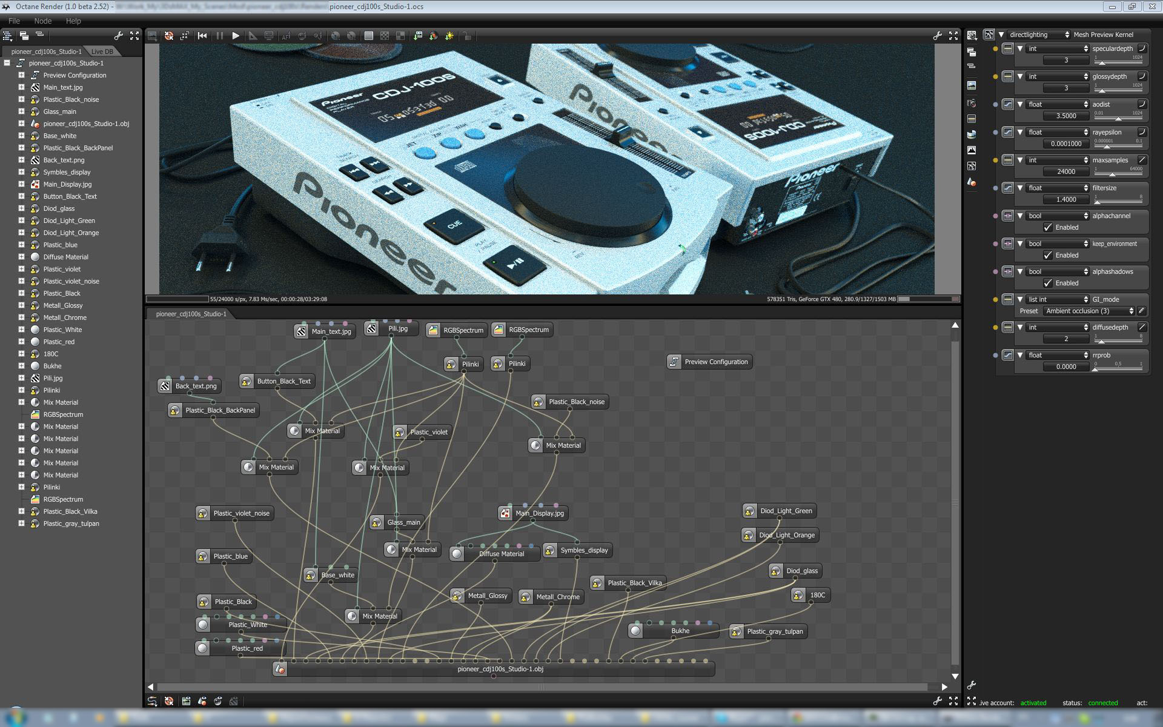
Task: Click the render play button
Action: click(236, 36)
